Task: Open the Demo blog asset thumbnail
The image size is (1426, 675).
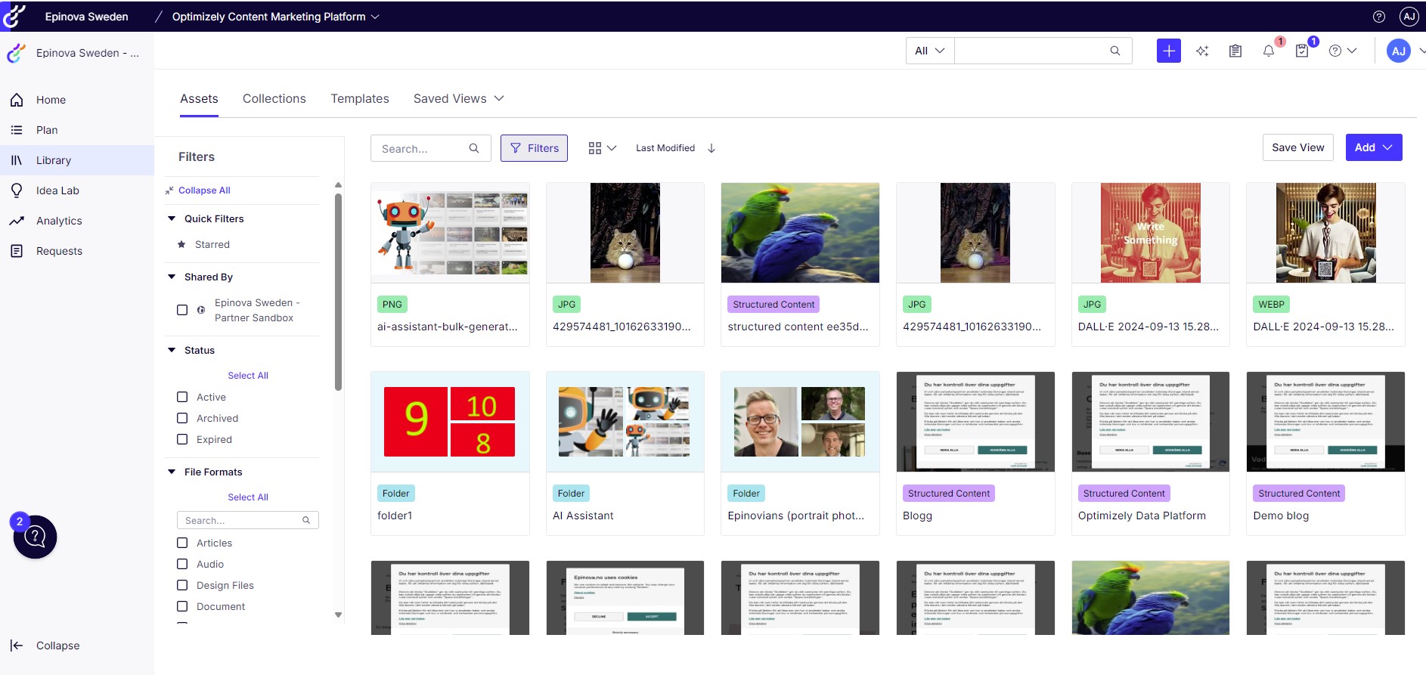Action: point(1325,422)
